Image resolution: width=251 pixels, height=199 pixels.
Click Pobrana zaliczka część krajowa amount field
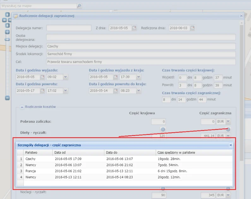pyautogui.click(x=158, y=121)
